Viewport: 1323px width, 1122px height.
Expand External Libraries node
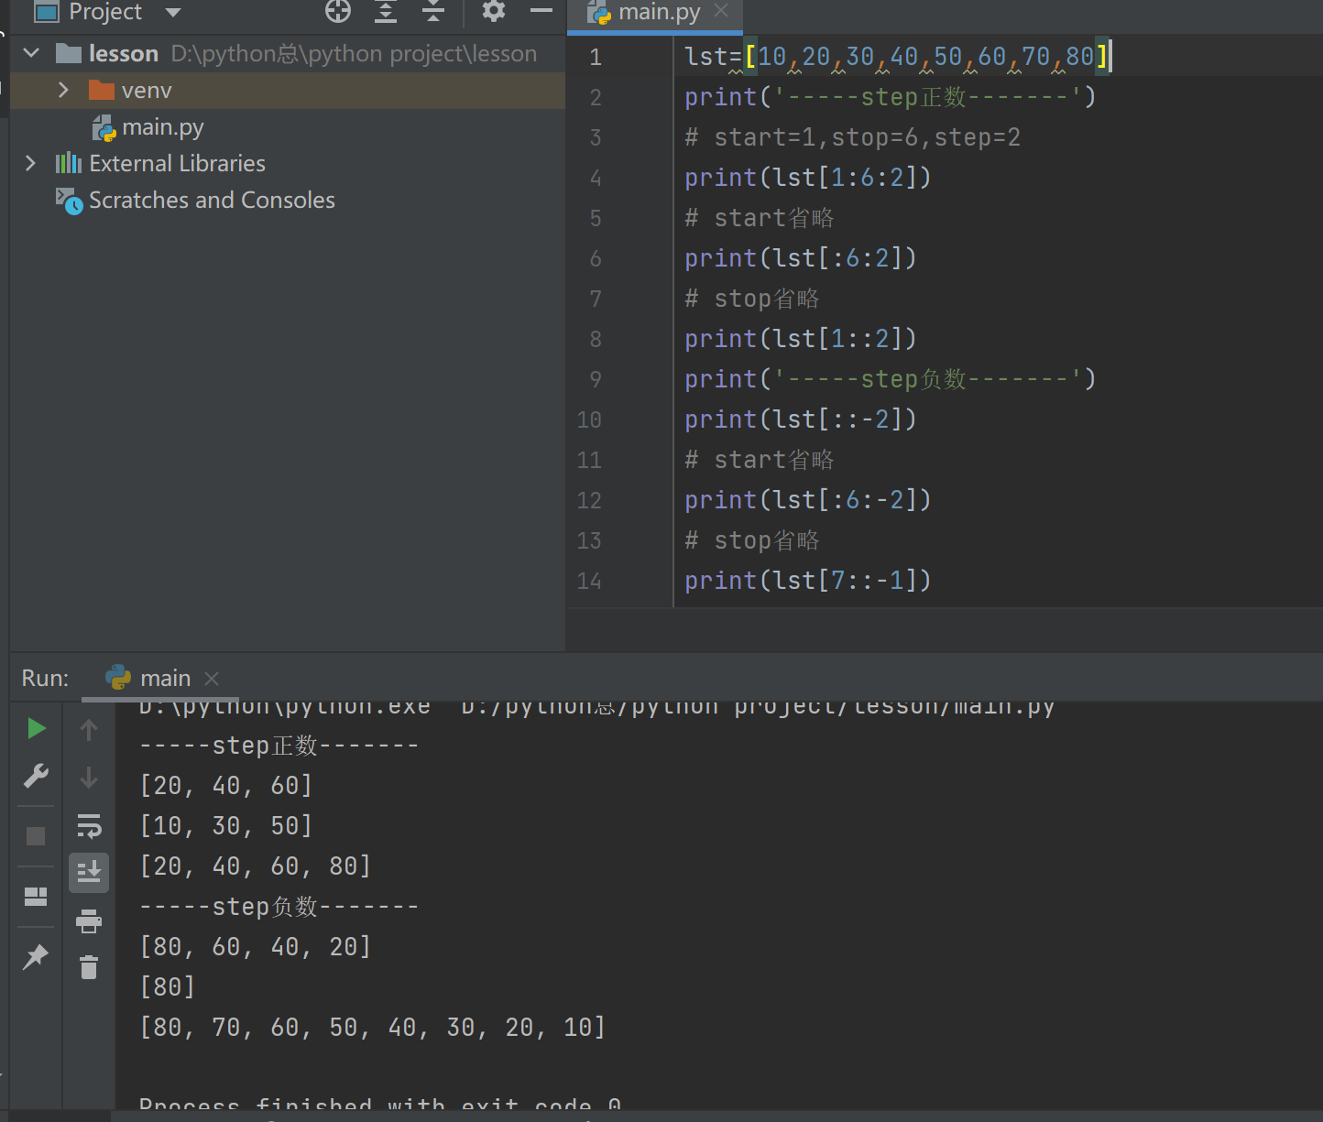pyautogui.click(x=30, y=163)
